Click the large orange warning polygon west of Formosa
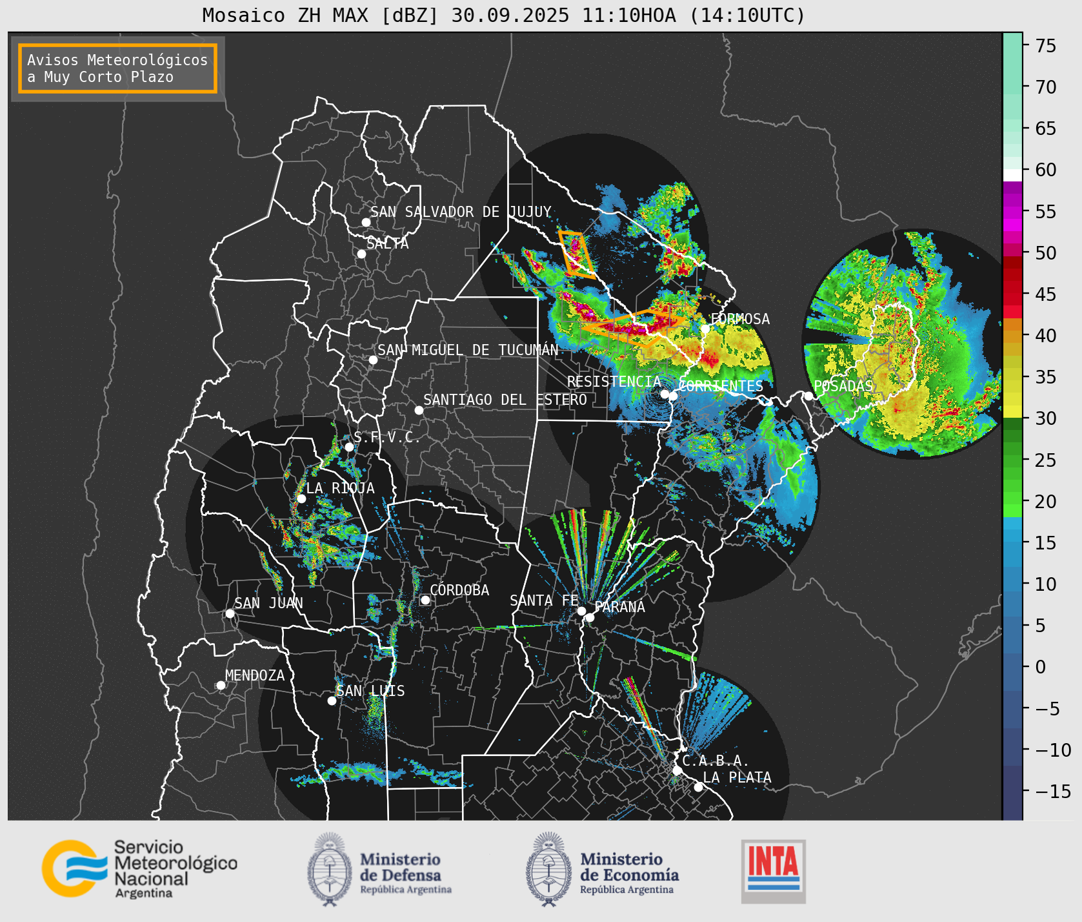Screen dimensions: 1082x922 click(x=634, y=327)
